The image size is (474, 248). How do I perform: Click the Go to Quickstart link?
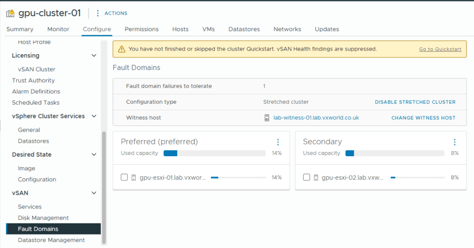click(x=440, y=49)
